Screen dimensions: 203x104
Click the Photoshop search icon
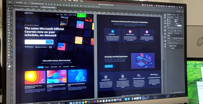click(177, 11)
